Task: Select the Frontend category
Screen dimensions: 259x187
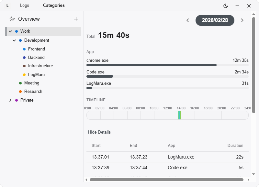Action: tap(36, 49)
